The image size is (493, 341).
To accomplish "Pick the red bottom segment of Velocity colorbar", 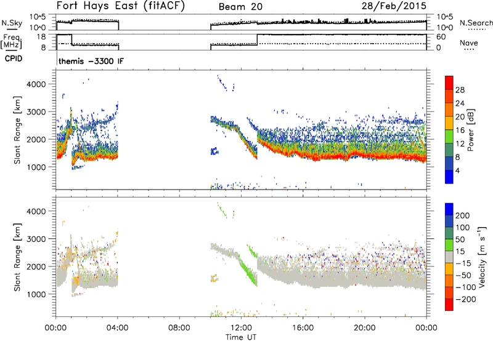I will 449,305.
